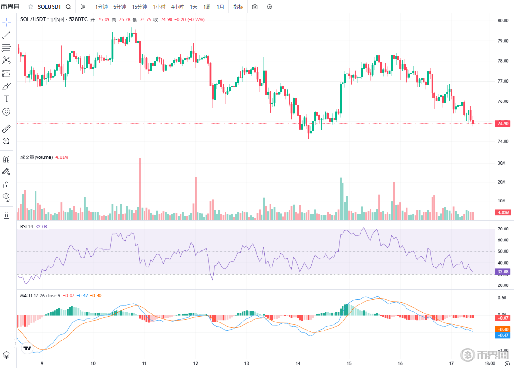Screen dimensions: 514x368
Task: Select the Text annotation tool
Action: coord(7,99)
